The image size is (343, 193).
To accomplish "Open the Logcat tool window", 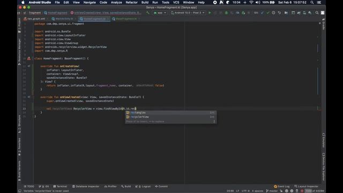I will [143, 187].
